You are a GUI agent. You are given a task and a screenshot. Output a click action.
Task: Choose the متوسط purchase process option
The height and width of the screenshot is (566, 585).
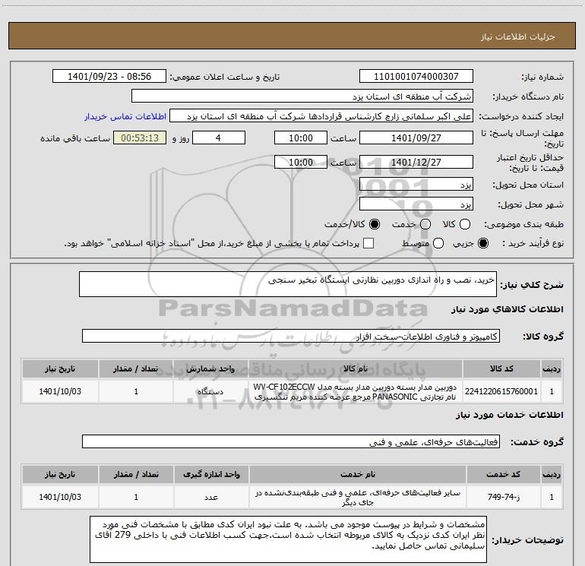(x=438, y=243)
